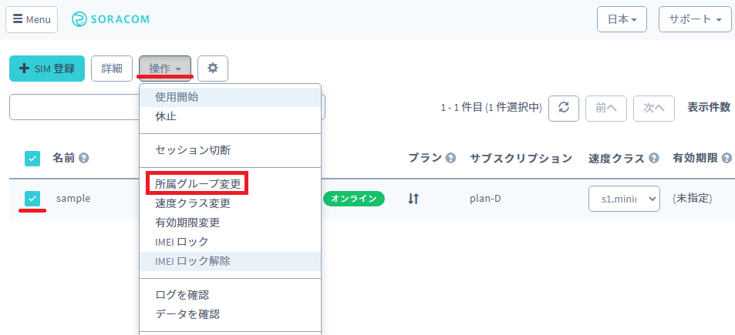Click the 詳細 button

click(x=112, y=69)
